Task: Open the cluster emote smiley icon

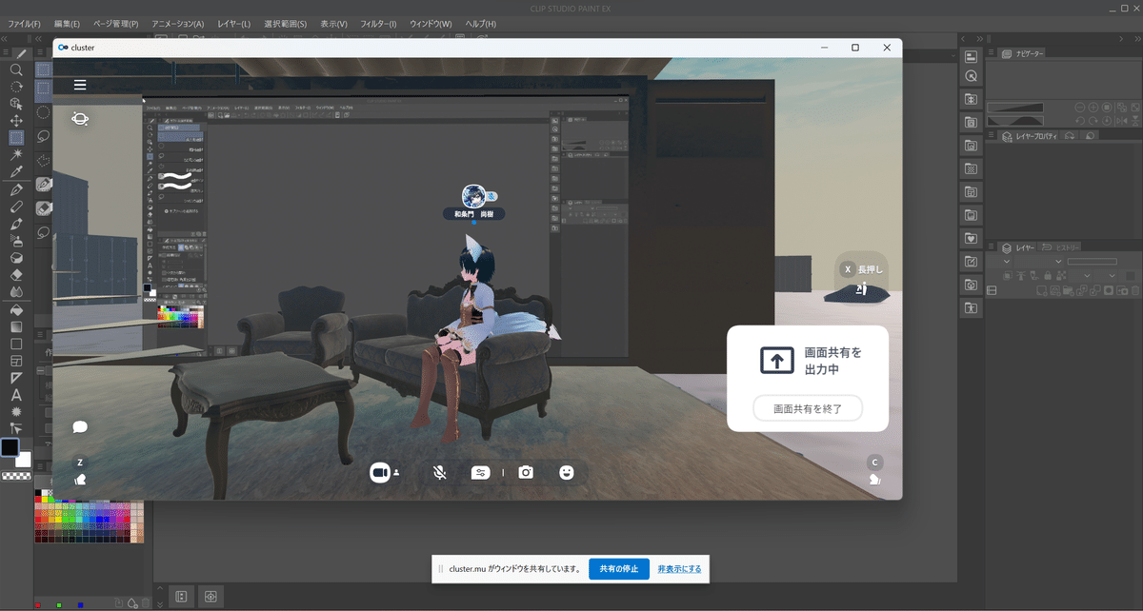Action: tap(567, 472)
